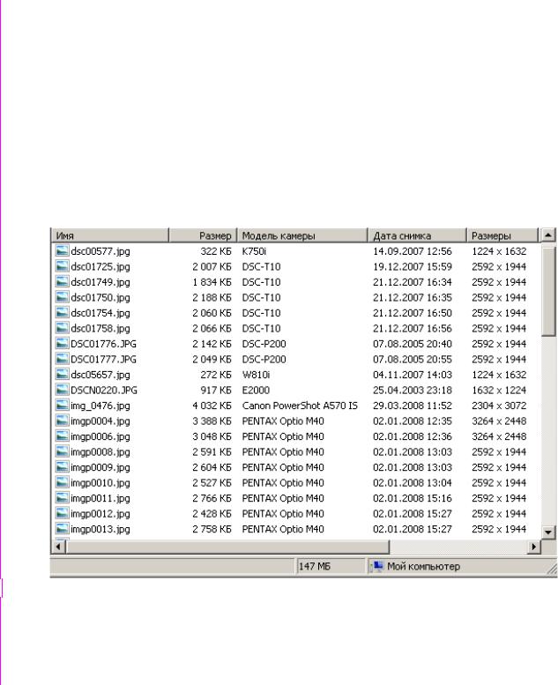Click the image icon of DSC01776.JPG
The image size is (558, 685).
coord(62,343)
